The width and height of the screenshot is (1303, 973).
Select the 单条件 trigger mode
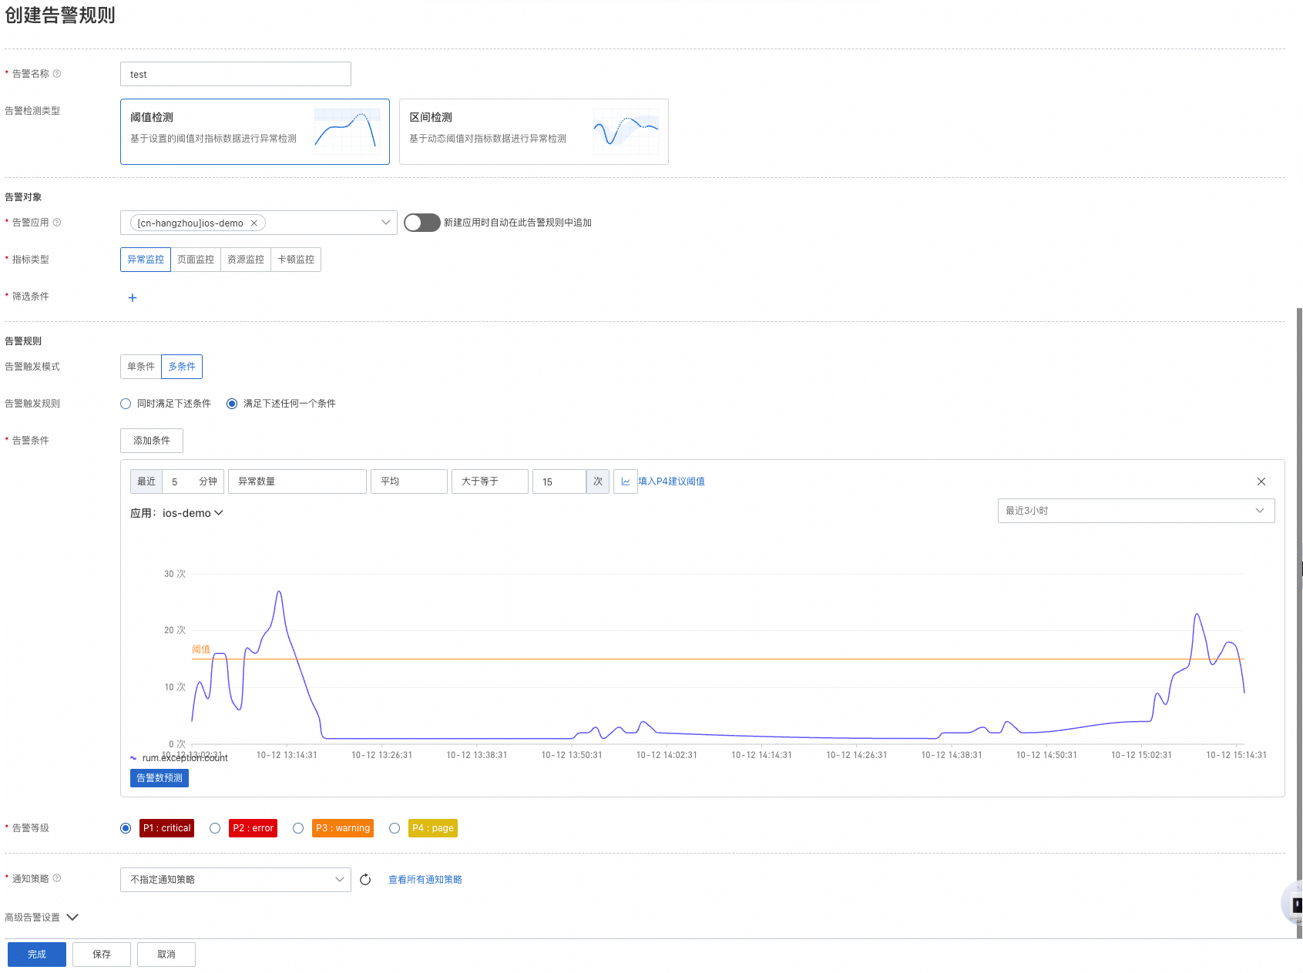coord(141,367)
